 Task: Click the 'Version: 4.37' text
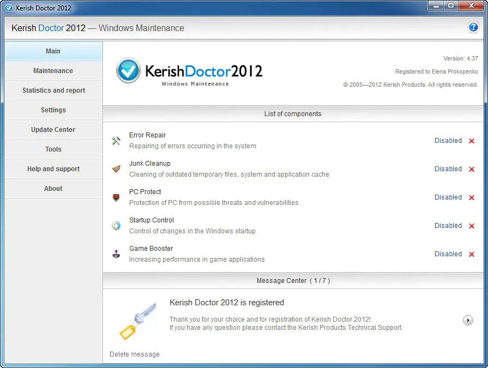coord(461,58)
